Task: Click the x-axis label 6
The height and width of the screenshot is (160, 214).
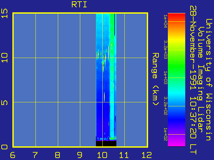Action: [x=13, y=155]
